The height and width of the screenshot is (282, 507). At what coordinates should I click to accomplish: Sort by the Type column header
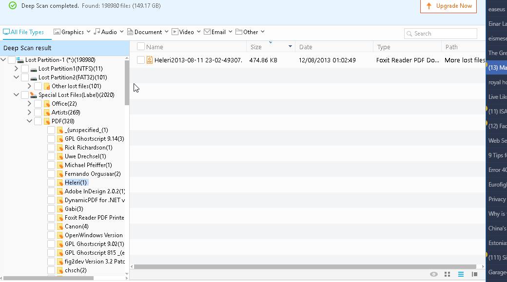click(384, 47)
